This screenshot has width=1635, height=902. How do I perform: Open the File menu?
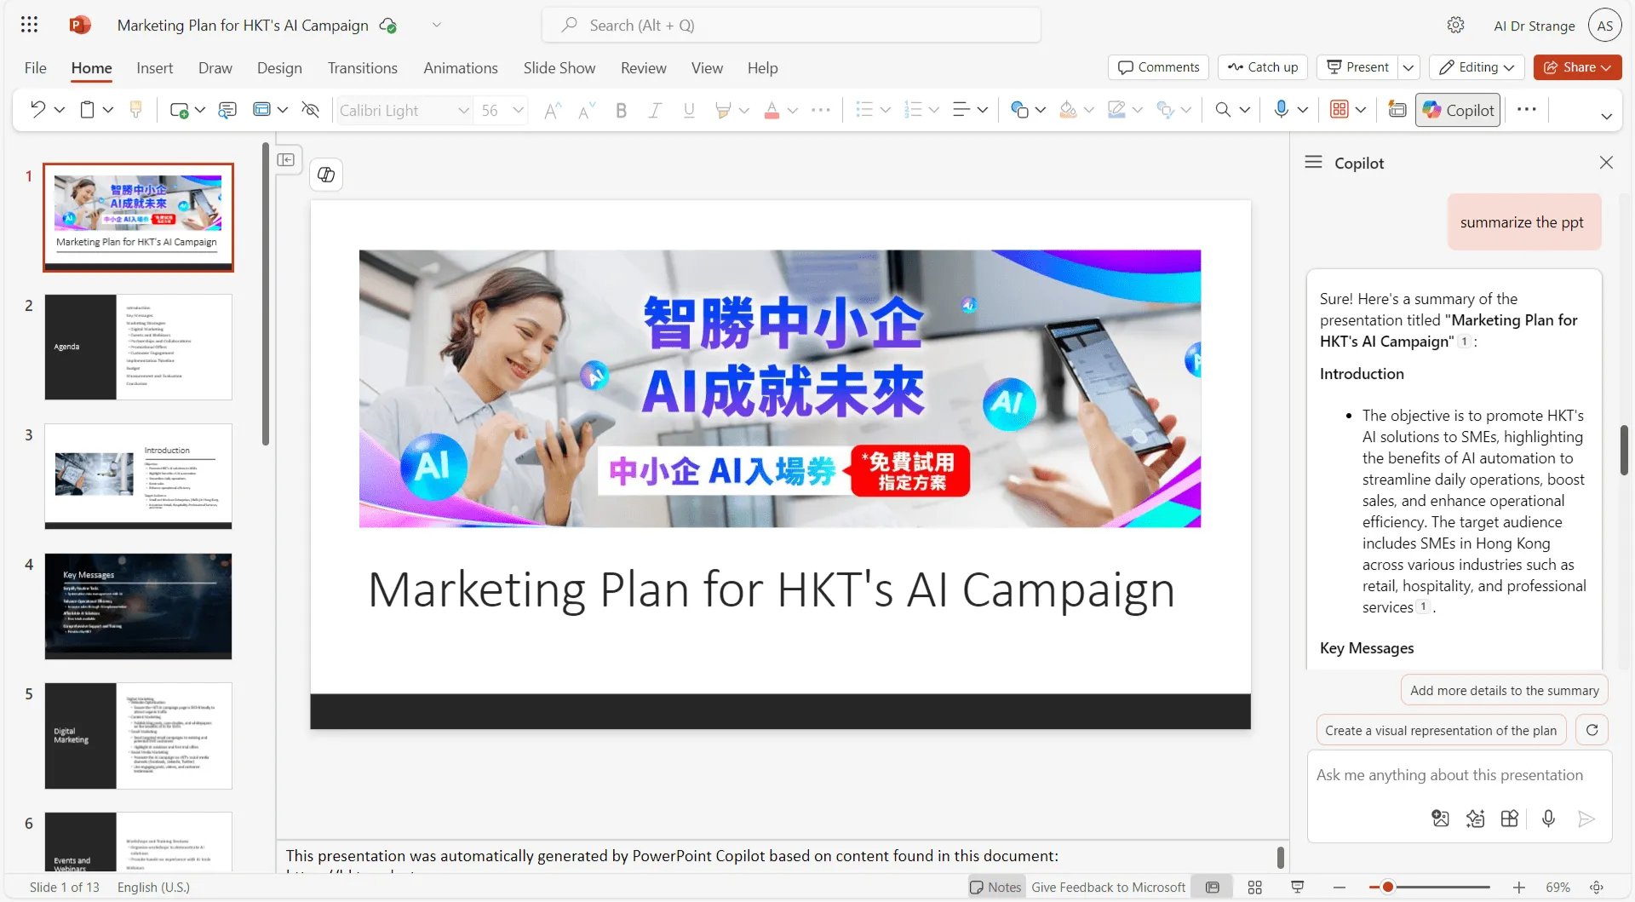point(36,67)
